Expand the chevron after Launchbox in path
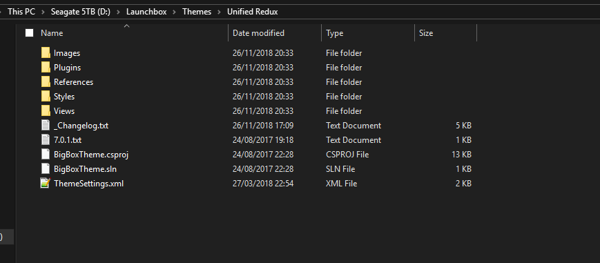The width and height of the screenshot is (600, 263). pos(175,12)
